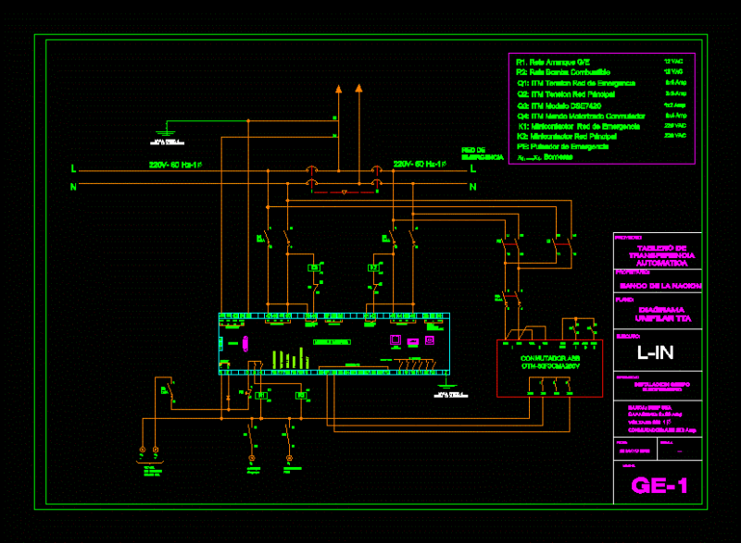Click the 'R2: Rele Bomba Combustible' legend line
Image resolution: width=741 pixels, height=543 pixels.
click(x=563, y=72)
